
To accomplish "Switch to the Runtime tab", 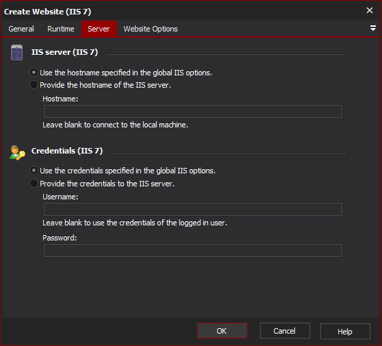I will tap(61, 29).
